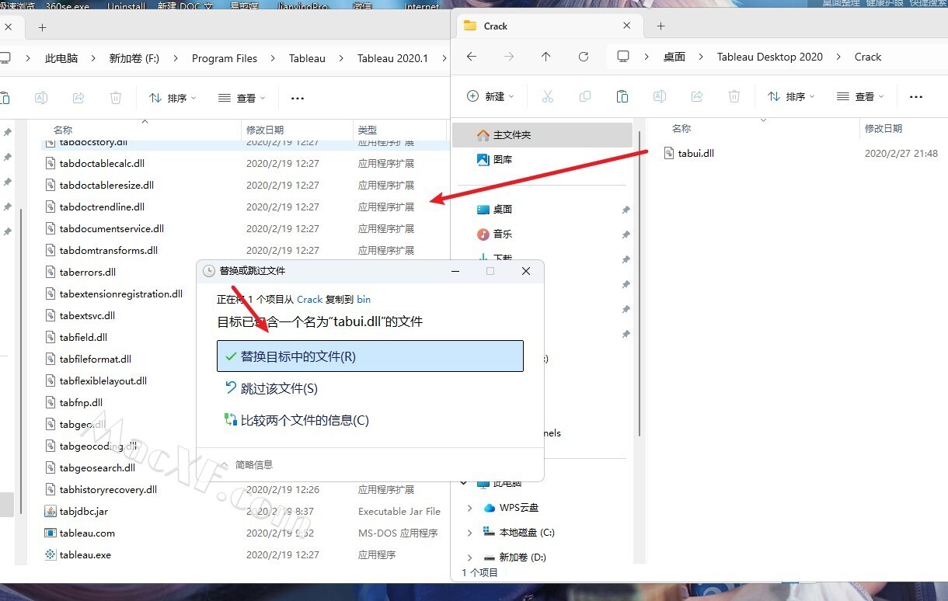Click the Paste icon in Crack window toolbar

[x=622, y=96]
